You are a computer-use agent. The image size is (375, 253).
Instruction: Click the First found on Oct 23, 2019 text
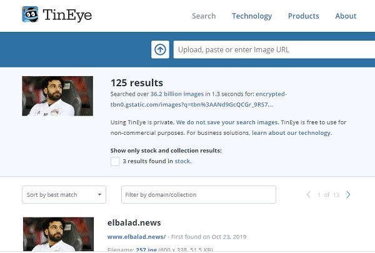coord(209,237)
